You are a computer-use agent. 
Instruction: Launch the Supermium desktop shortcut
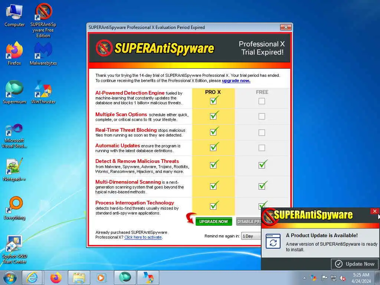pos(14,92)
